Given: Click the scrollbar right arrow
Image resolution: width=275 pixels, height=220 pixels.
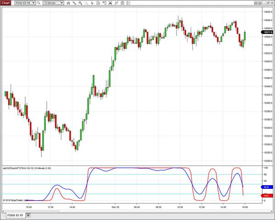Looking at the screenshot, I should click(272, 211).
